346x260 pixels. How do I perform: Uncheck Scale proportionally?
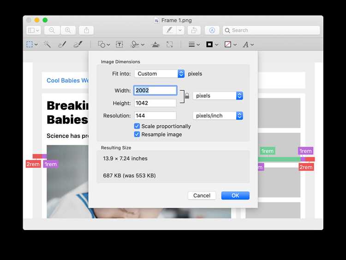(x=137, y=126)
